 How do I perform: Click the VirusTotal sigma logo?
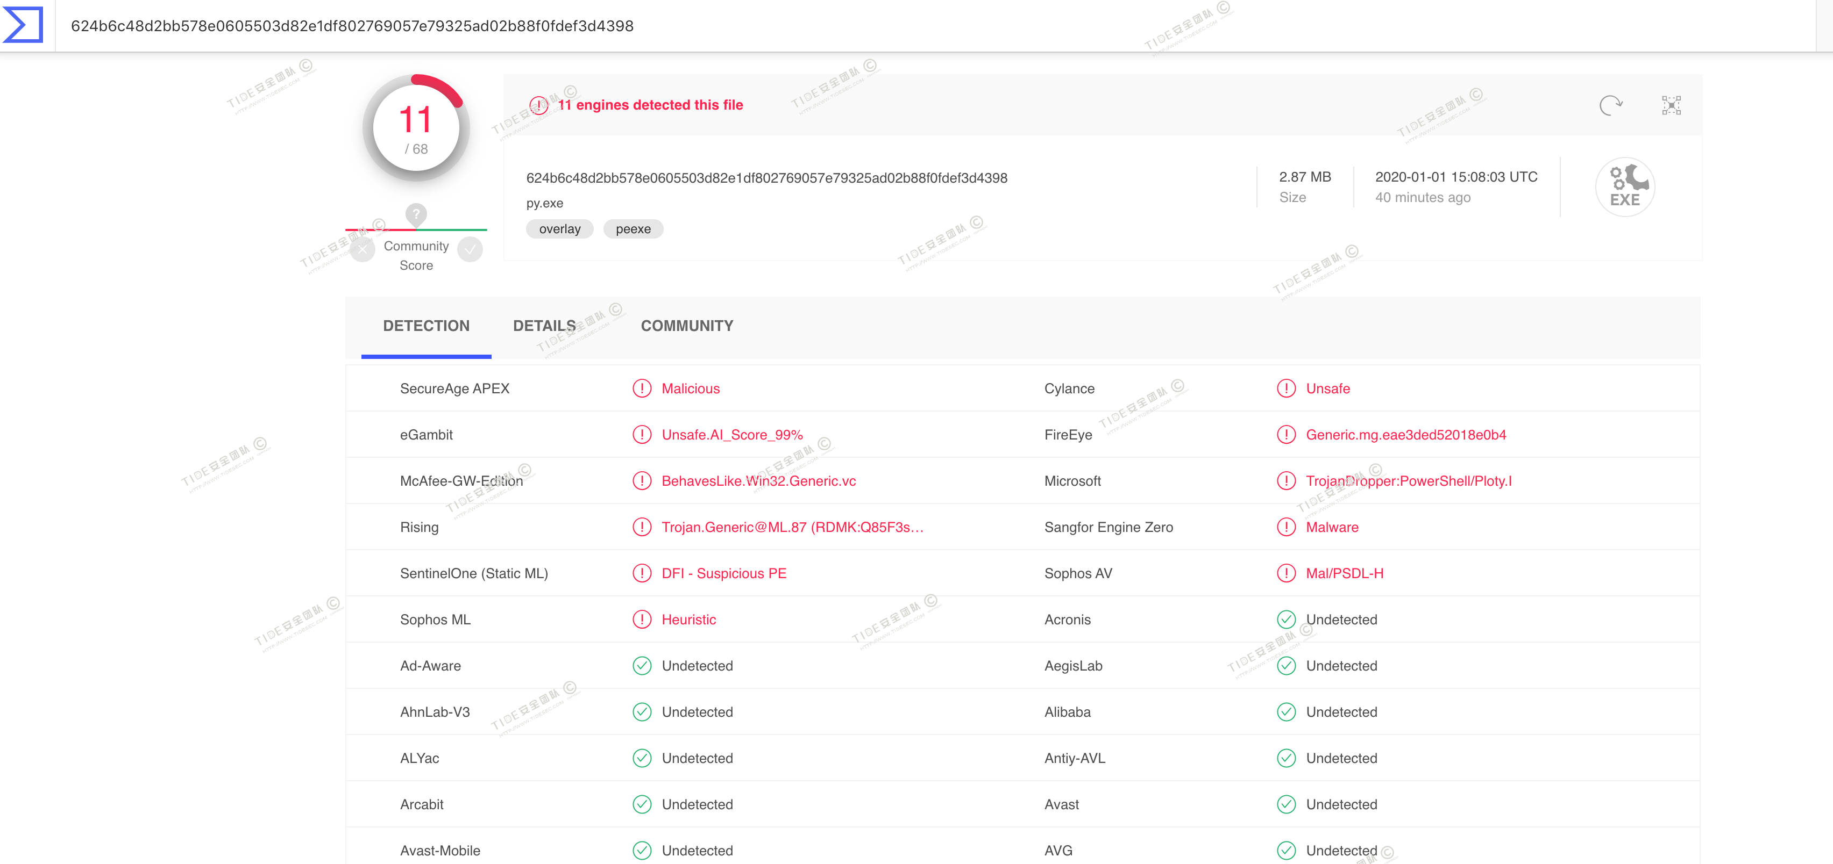(x=24, y=25)
